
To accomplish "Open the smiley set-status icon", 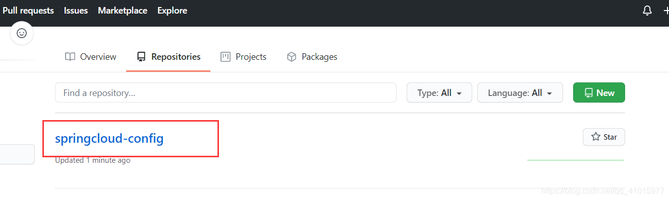I will [x=22, y=33].
